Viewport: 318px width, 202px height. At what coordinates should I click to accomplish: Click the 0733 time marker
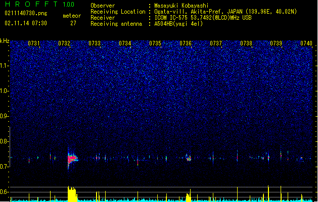[95, 43]
